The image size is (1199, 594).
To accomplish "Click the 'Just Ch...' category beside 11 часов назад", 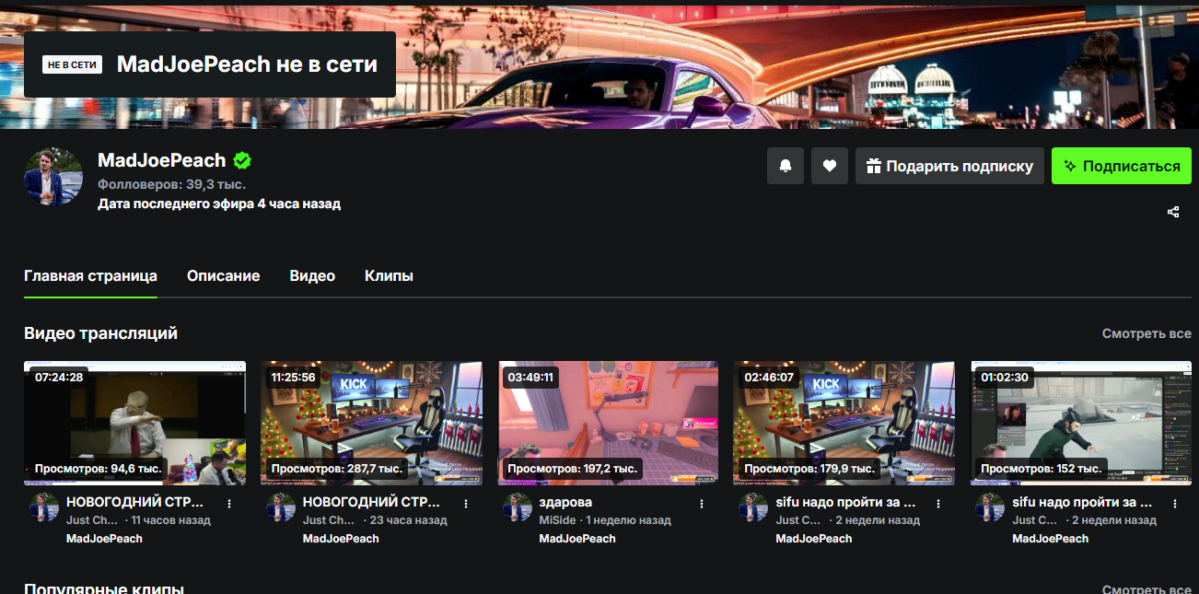I will 92,520.
